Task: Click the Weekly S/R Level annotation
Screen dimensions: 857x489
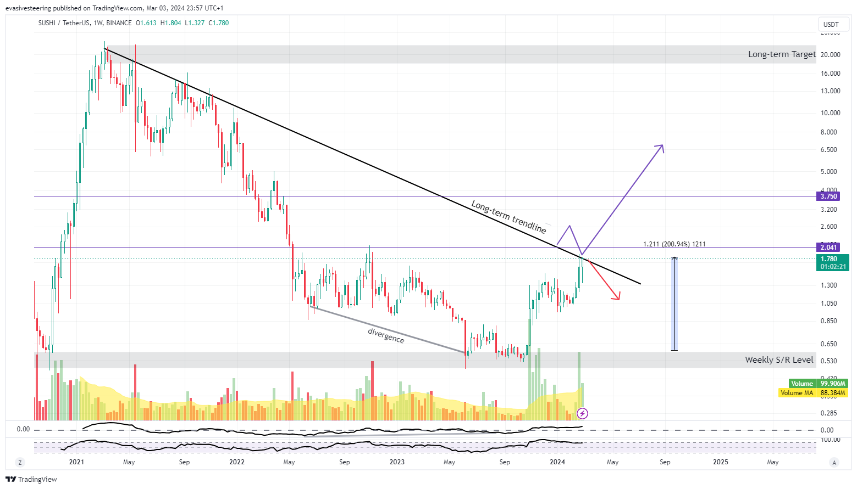Action: [779, 360]
